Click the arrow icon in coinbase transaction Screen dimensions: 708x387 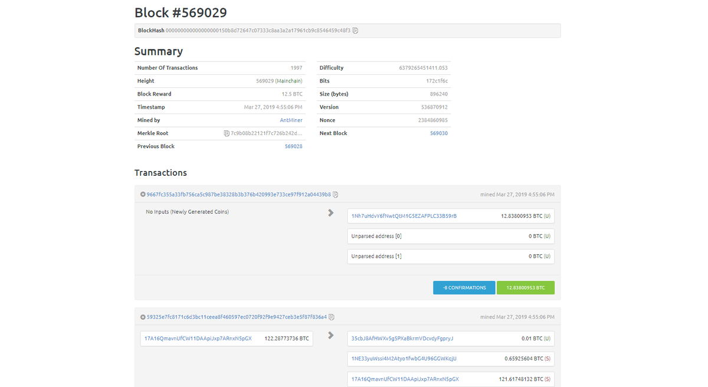pyautogui.click(x=331, y=212)
